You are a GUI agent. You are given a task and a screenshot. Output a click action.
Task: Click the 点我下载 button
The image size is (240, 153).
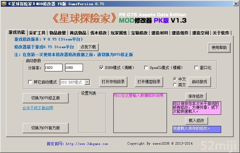tap(88, 47)
